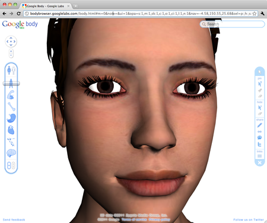Click the eraser icon under pin

(x=260, y=96)
